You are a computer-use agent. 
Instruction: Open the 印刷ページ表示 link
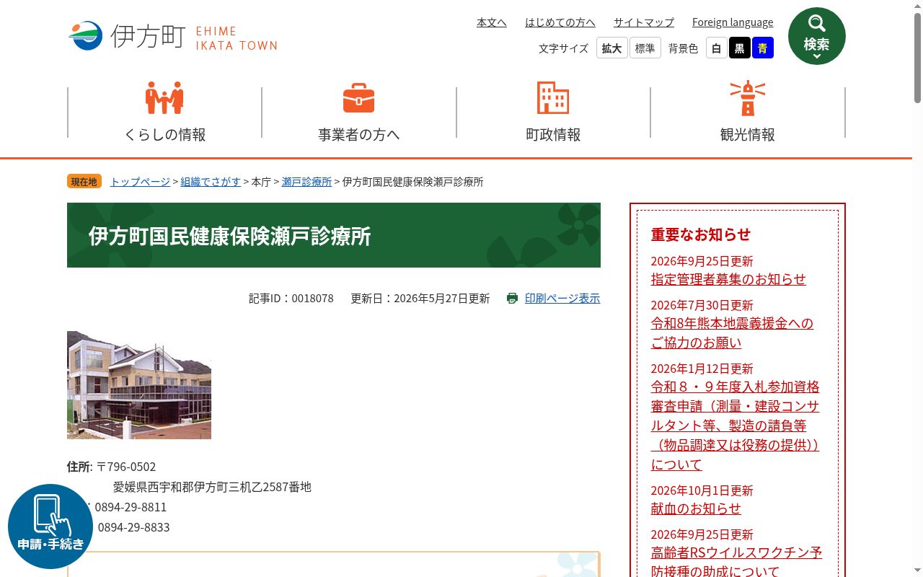click(562, 298)
